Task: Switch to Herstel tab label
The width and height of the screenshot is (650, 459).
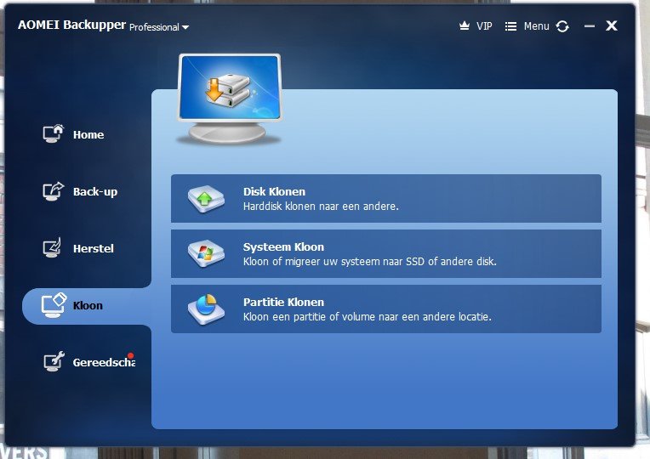Action: click(x=94, y=248)
